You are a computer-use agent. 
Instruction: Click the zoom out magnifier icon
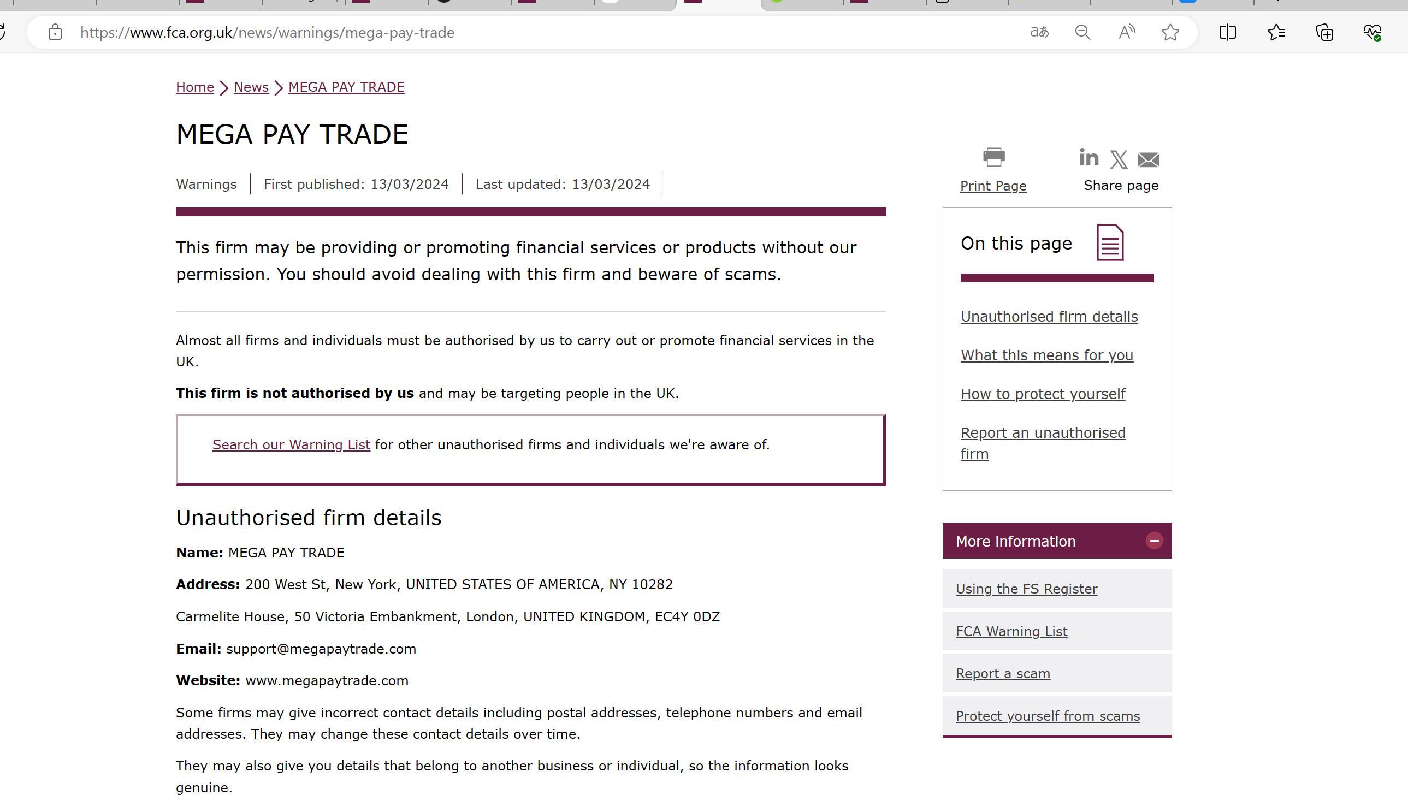[x=1082, y=32]
